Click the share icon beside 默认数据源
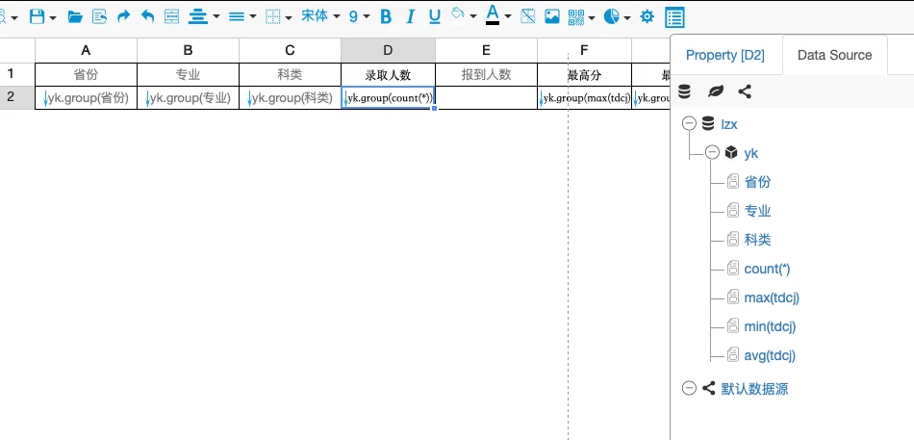Viewport: 914px width, 440px height. 708,389
